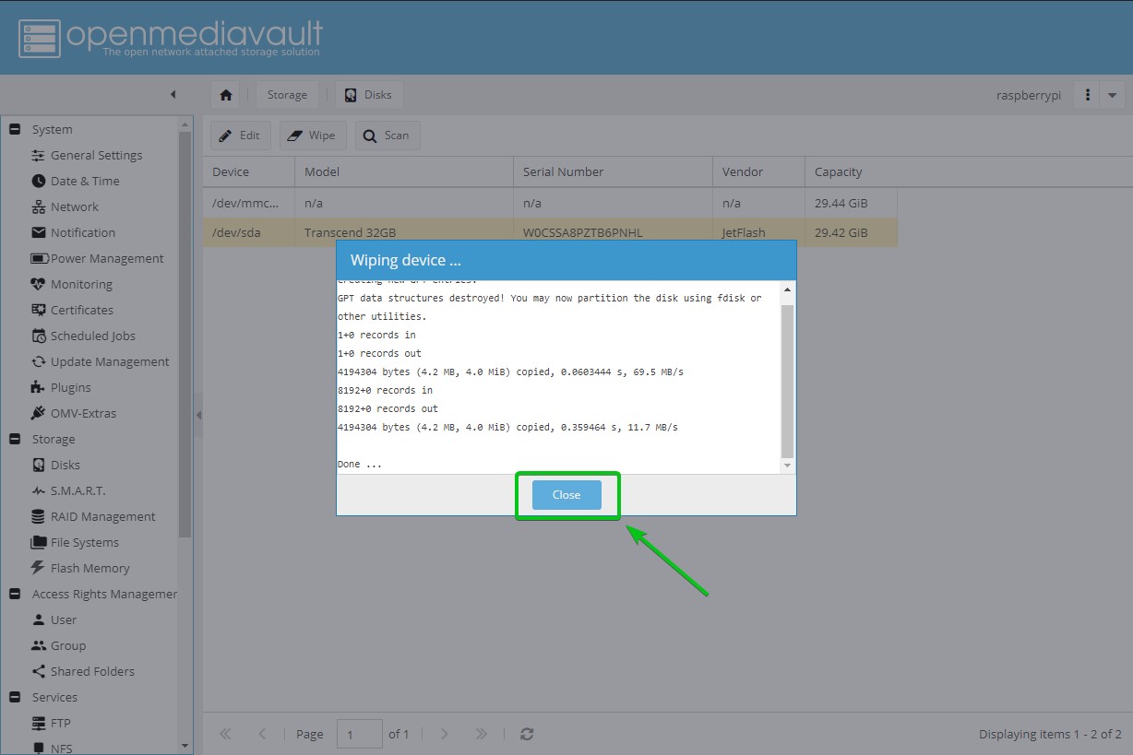Close the Wiping device dialog
This screenshot has height=755, width=1133.
click(x=566, y=495)
